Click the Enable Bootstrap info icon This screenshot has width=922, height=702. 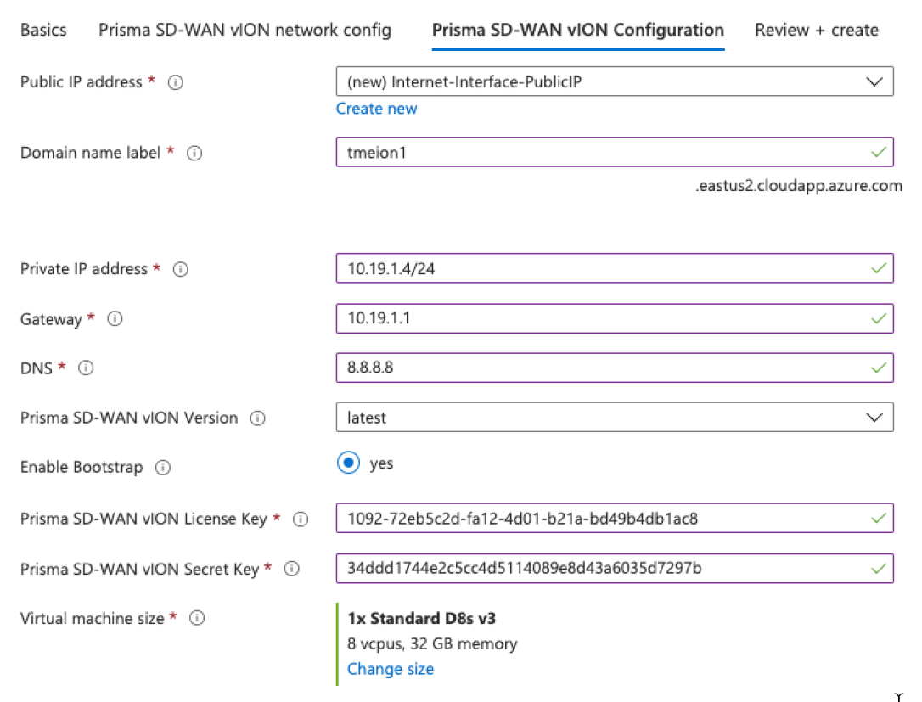click(163, 468)
